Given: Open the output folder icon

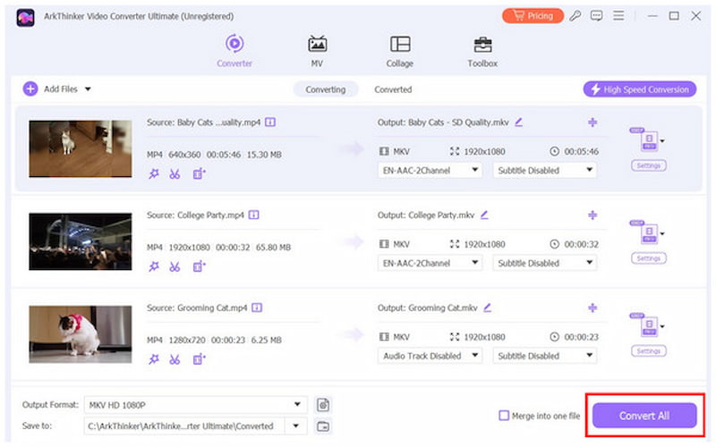Looking at the screenshot, I should tap(323, 426).
